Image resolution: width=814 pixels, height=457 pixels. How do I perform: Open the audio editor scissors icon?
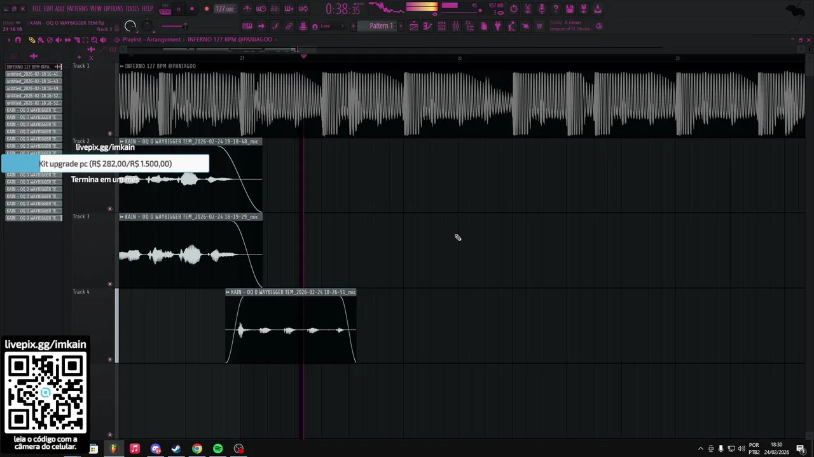[528, 9]
